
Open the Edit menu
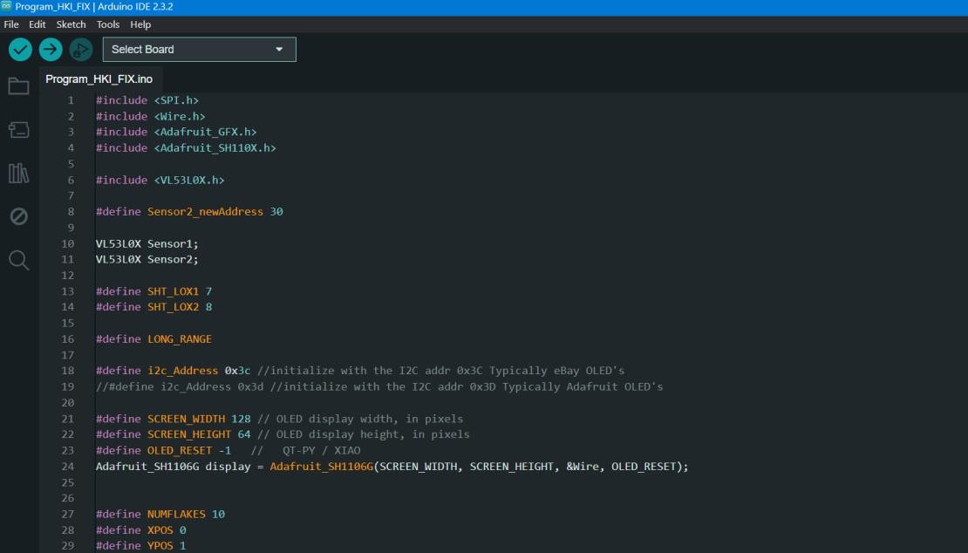click(x=37, y=24)
